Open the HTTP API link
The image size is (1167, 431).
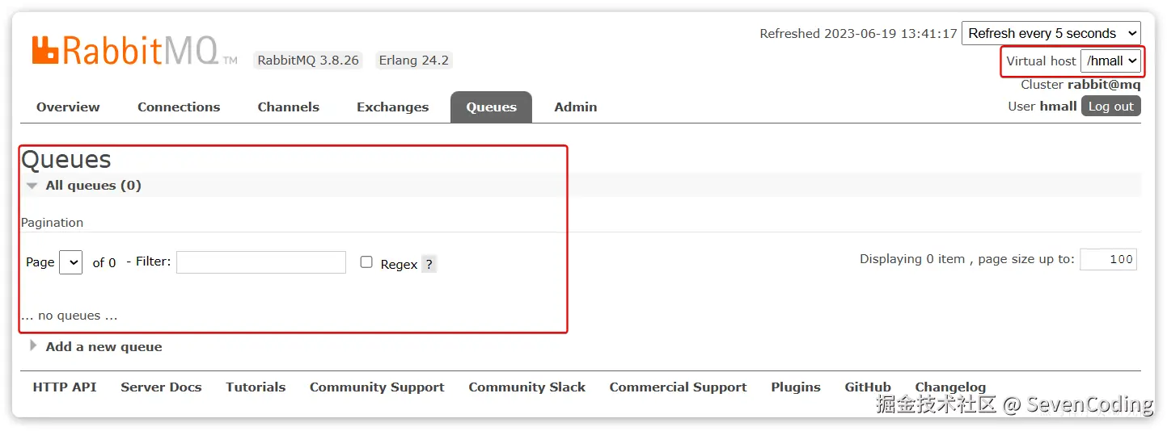[65, 387]
